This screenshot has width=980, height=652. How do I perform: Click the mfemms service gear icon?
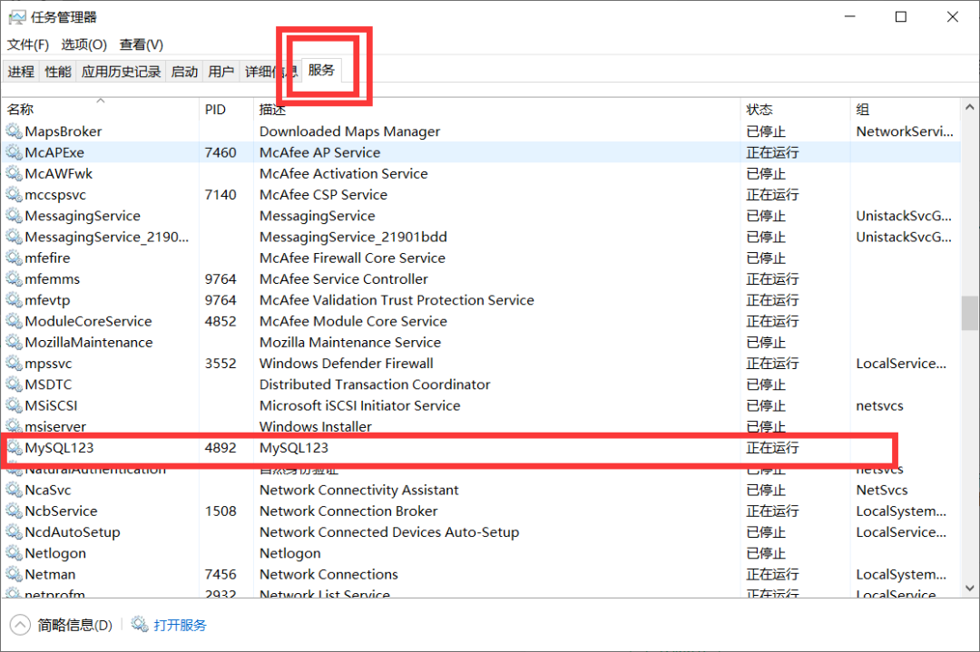[x=15, y=279]
